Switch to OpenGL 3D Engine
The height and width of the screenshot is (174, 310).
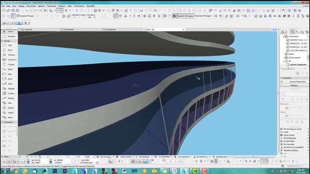point(183,16)
